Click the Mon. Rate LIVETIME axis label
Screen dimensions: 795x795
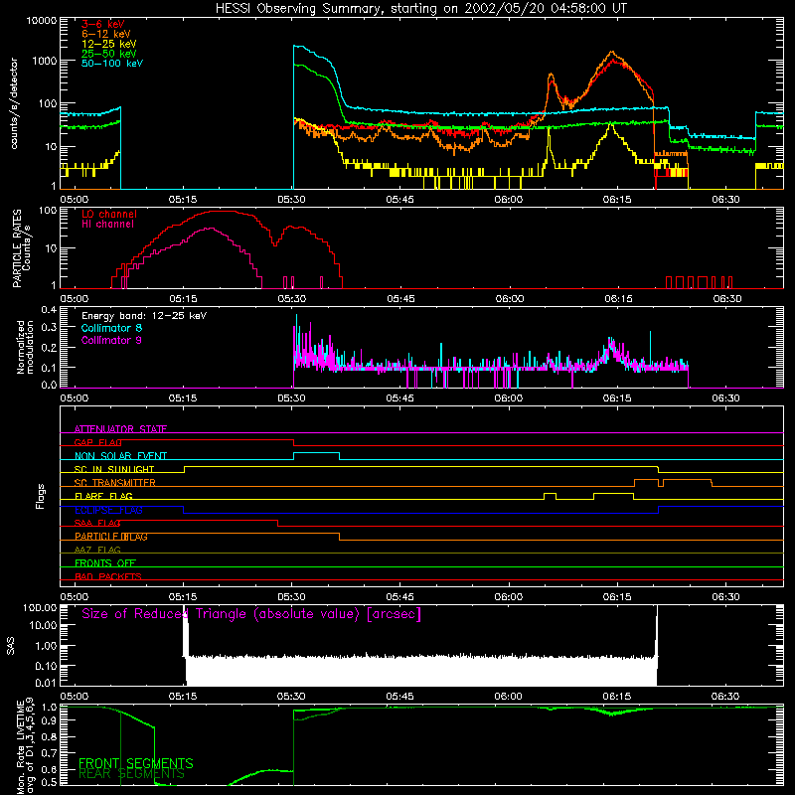(x=25, y=745)
